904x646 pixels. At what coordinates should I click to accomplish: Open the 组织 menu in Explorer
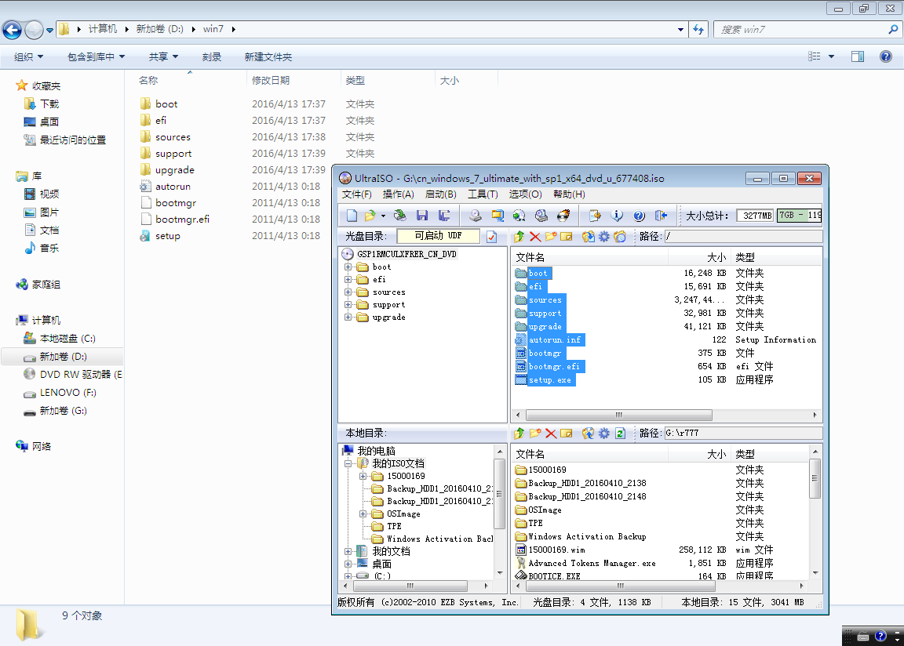(x=28, y=57)
